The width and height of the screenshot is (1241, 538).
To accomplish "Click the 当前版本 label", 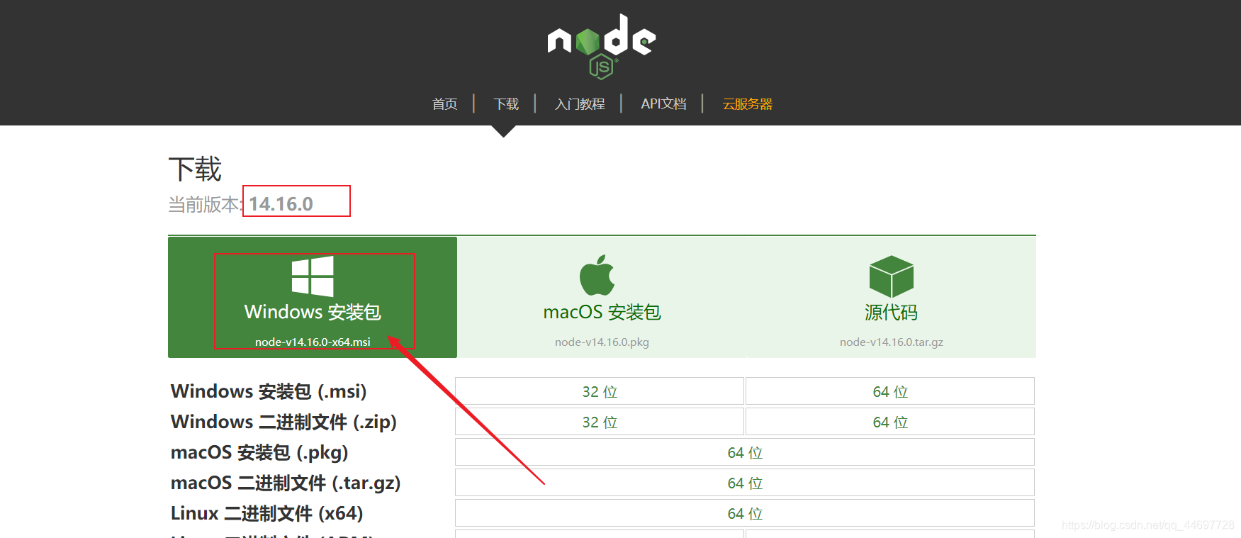I will (203, 205).
